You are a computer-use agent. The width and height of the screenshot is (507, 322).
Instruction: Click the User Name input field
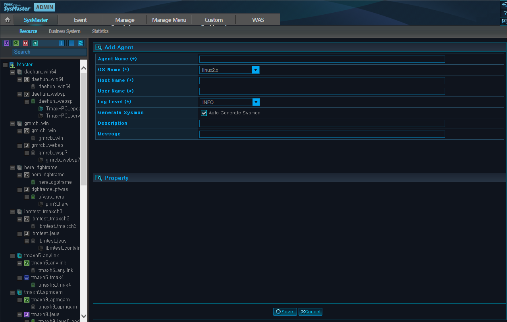click(322, 91)
